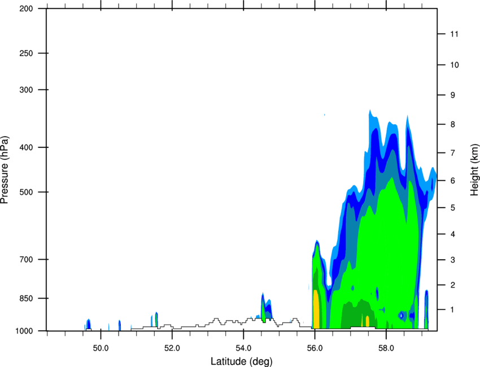Click the 3 km height label
The width and height of the screenshot is (480, 367).
click(453, 260)
